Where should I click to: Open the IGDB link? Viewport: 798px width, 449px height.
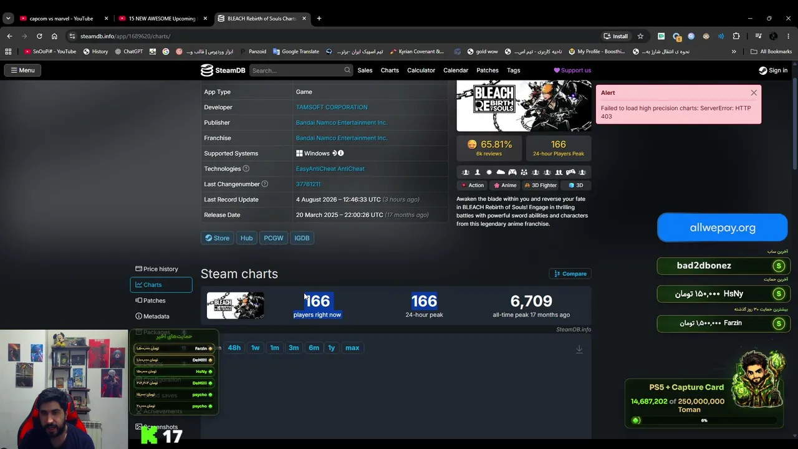point(302,238)
